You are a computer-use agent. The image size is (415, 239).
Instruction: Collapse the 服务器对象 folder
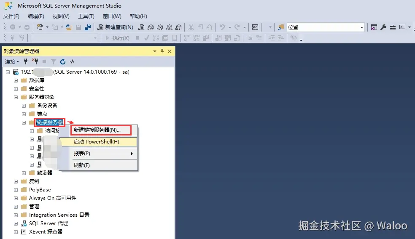16,97
